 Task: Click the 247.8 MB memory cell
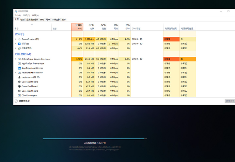pos(89,59)
